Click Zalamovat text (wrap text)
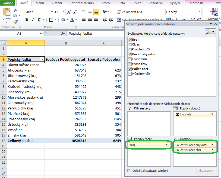Screen dimensions: 221x178 (x=130, y=12)
